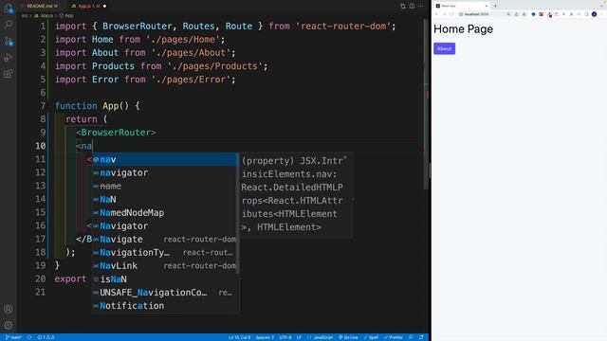Click line number 7 in the gutter
The width and height of the screenshot is (607, 341).
pos(43,106)
